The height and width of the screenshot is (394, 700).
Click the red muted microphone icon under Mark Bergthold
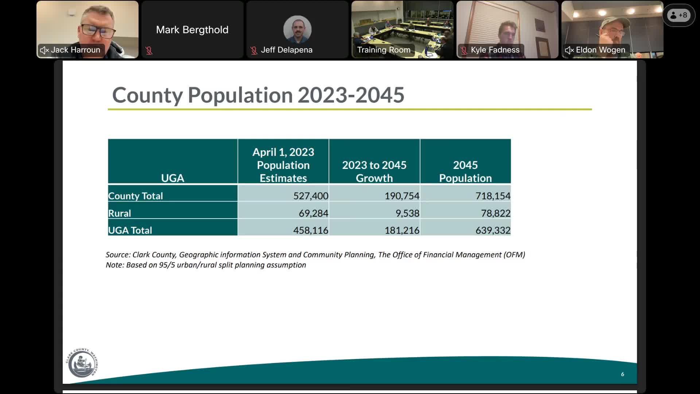pyautogui.click(x=149, y=51)
